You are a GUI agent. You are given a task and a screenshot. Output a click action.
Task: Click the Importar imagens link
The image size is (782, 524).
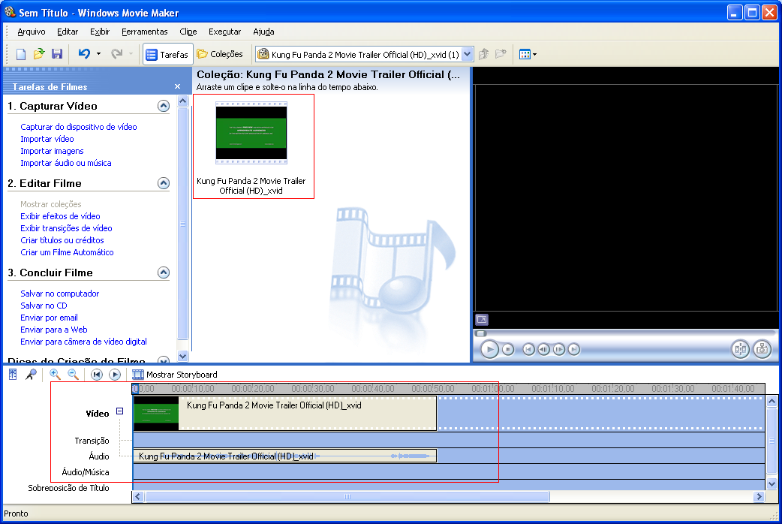click(52, 151)
